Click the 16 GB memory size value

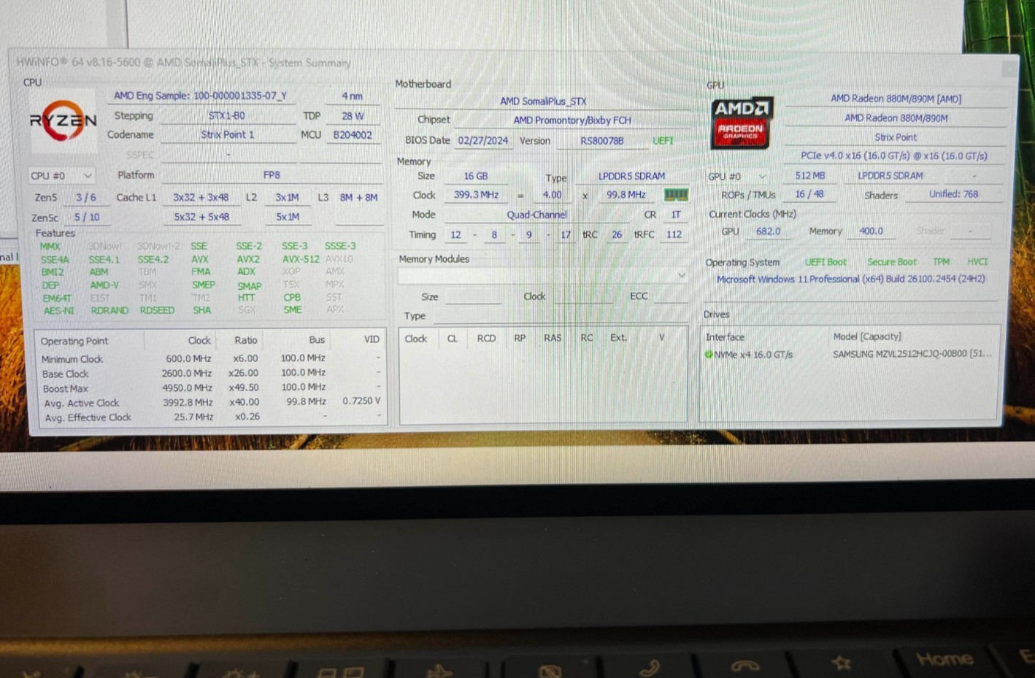coord(476,177)
